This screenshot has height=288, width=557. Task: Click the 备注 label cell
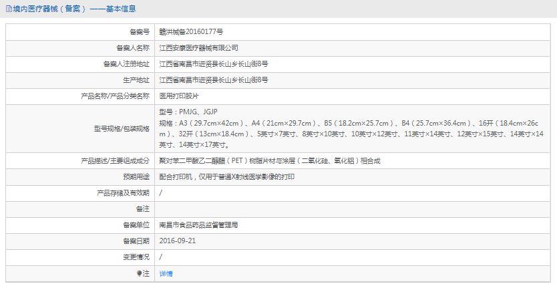pos(80,209)
